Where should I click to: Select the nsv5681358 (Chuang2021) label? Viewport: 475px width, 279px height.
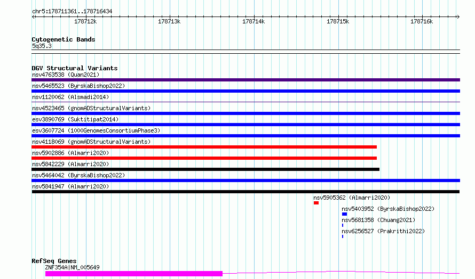pos(378,220)
